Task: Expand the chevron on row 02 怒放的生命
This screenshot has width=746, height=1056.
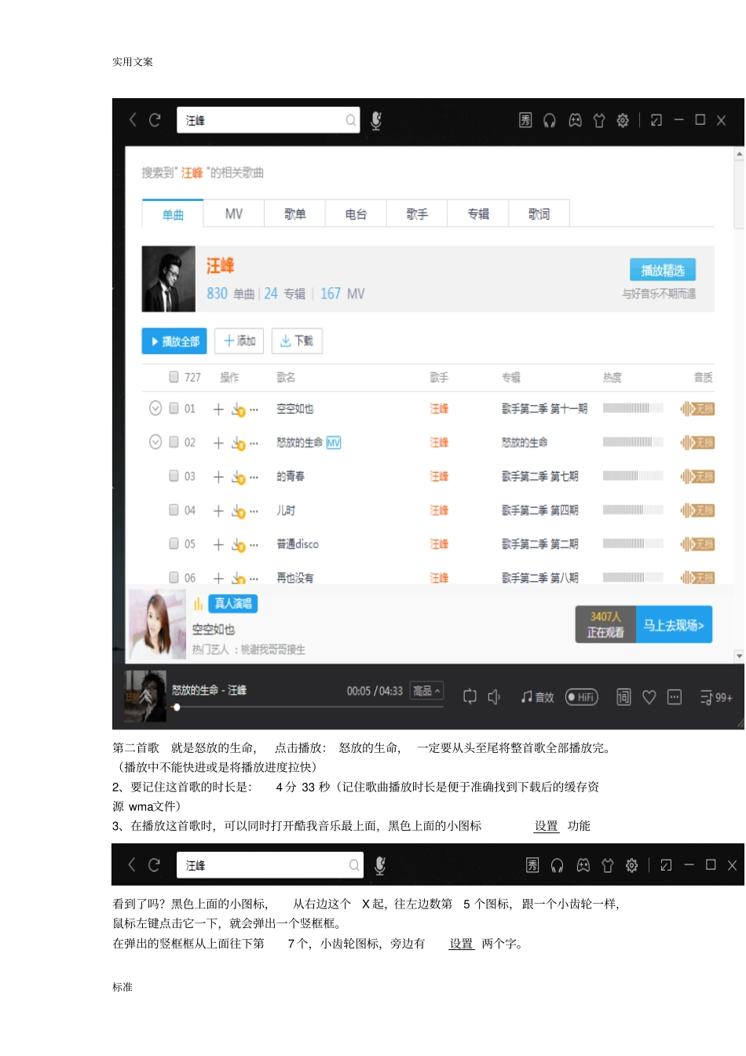Action: tap(155, 442)
